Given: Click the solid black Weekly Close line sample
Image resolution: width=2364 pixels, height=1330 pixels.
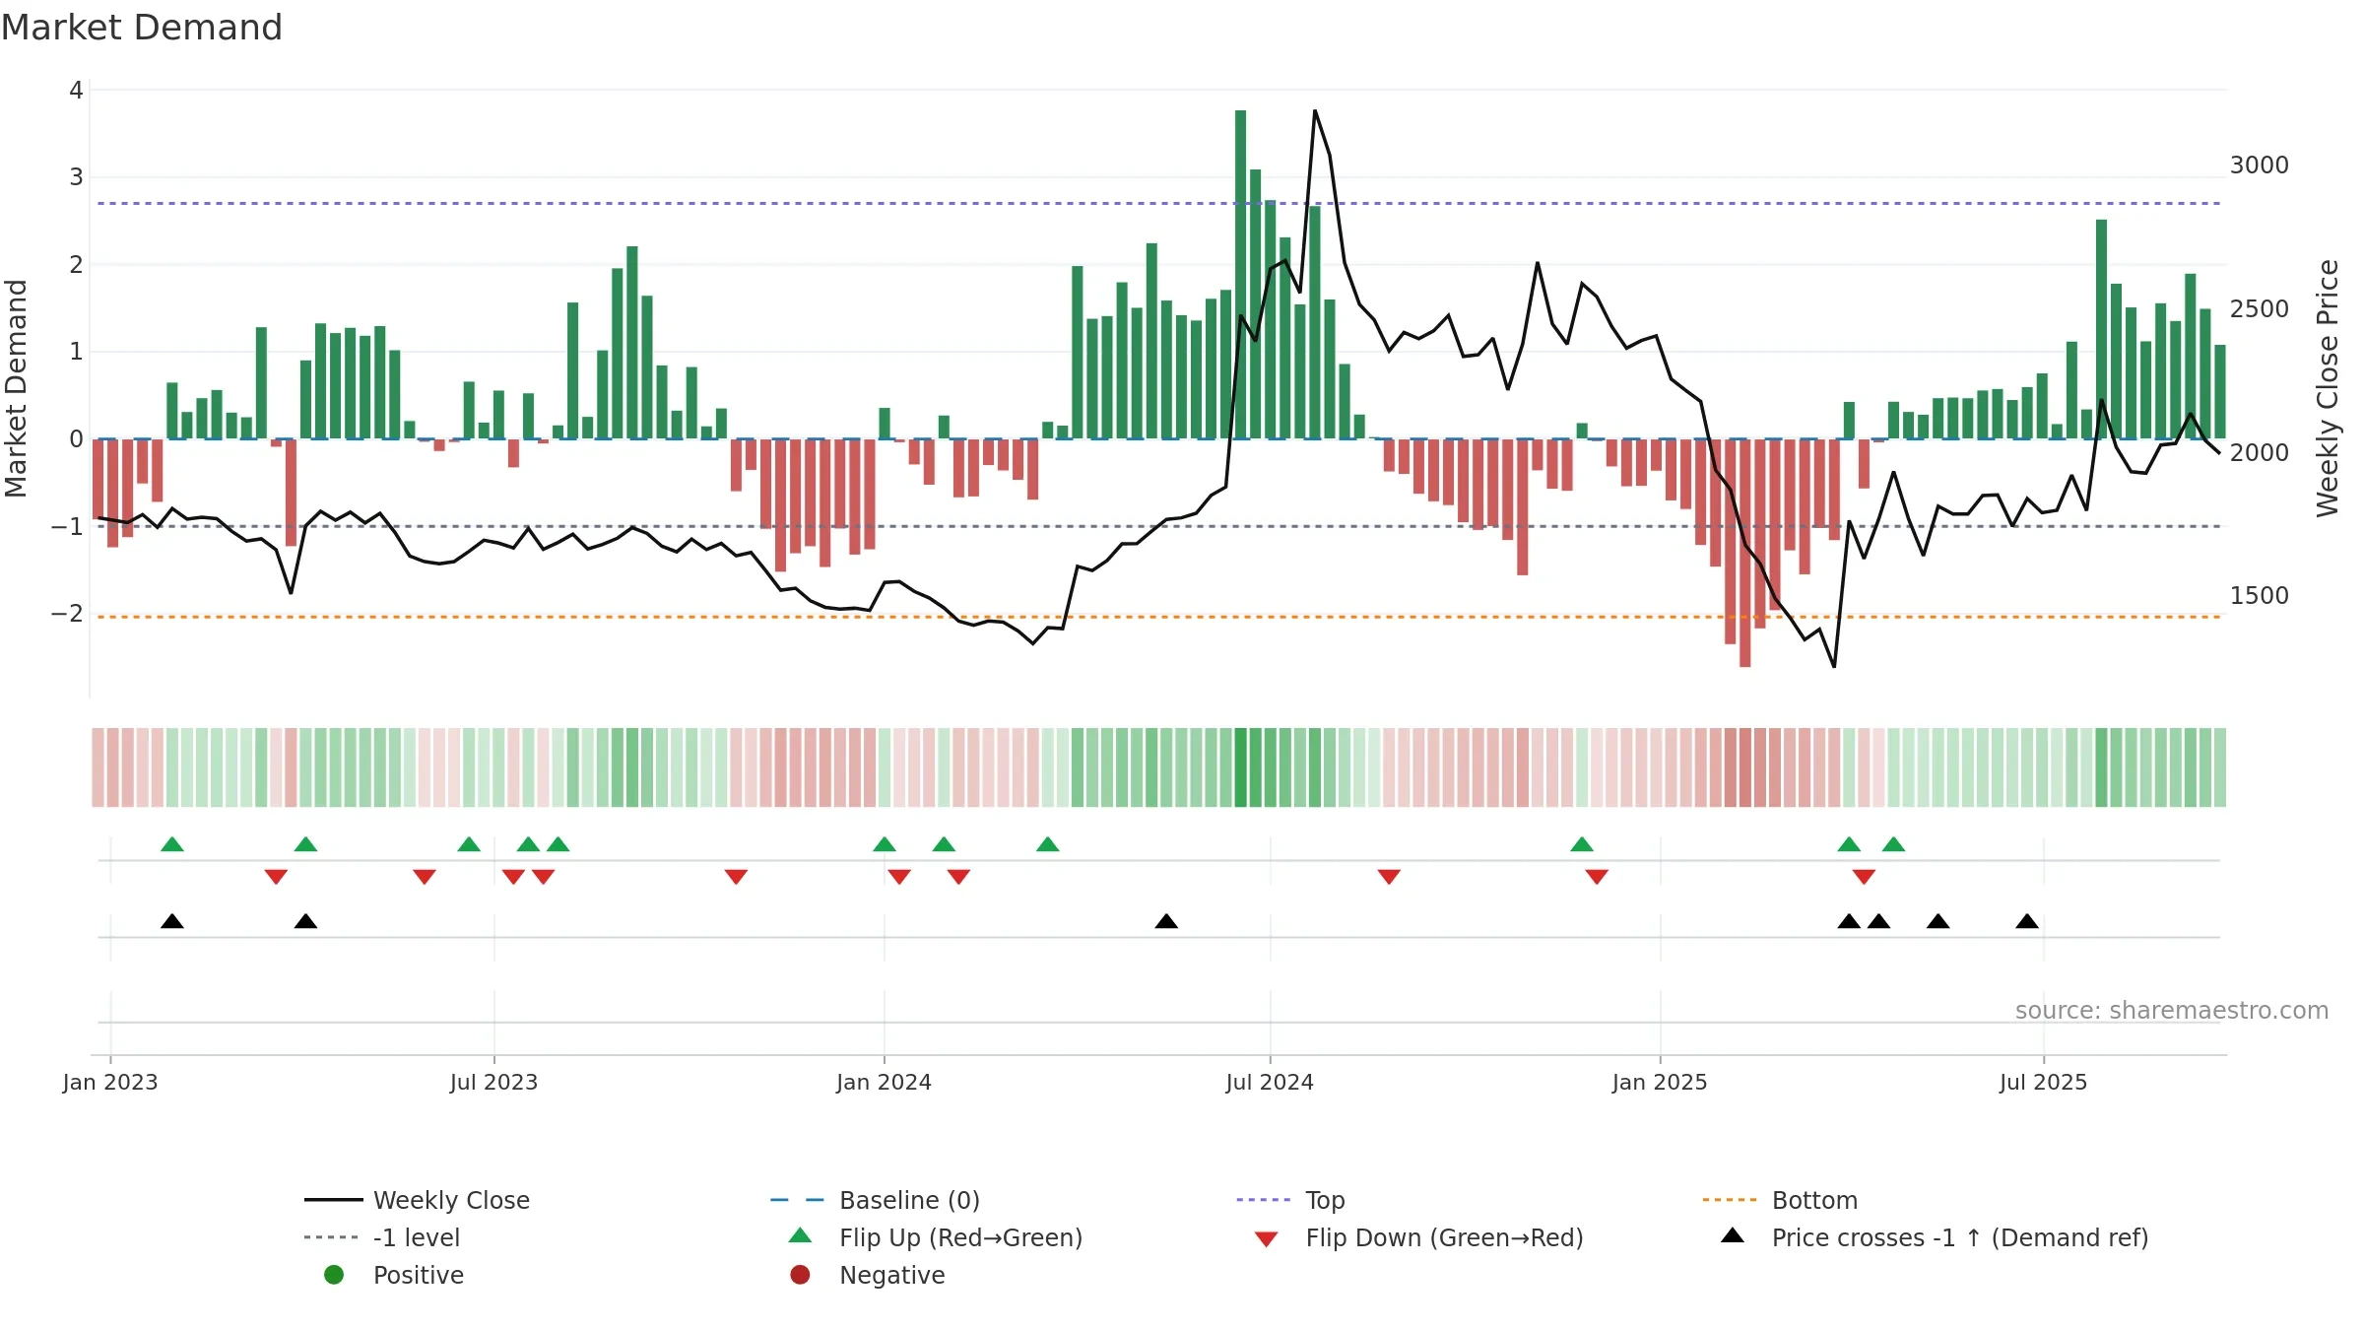Looking at the screenshot, I should [x=334, y=1200].
